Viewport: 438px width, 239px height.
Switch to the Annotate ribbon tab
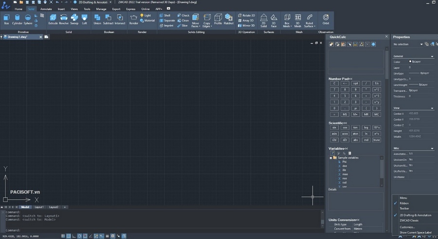[46, 9]
